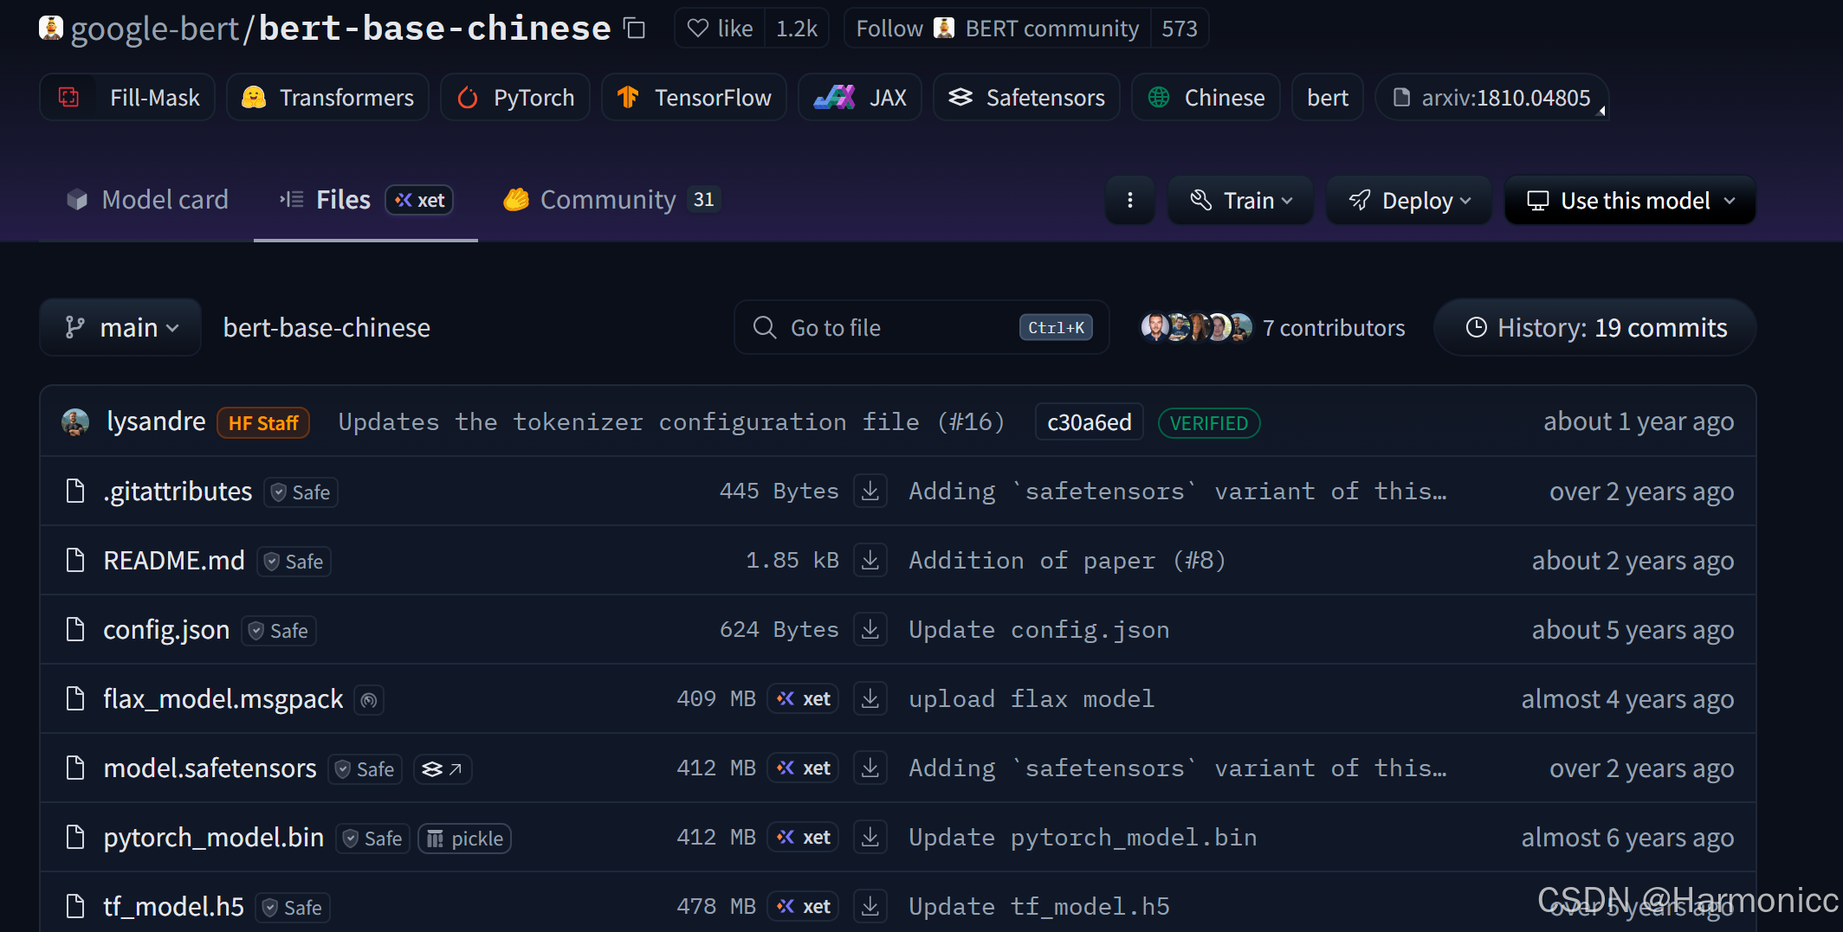Download pytorch_model.bin
The image size is (1843, 932).
870,837
